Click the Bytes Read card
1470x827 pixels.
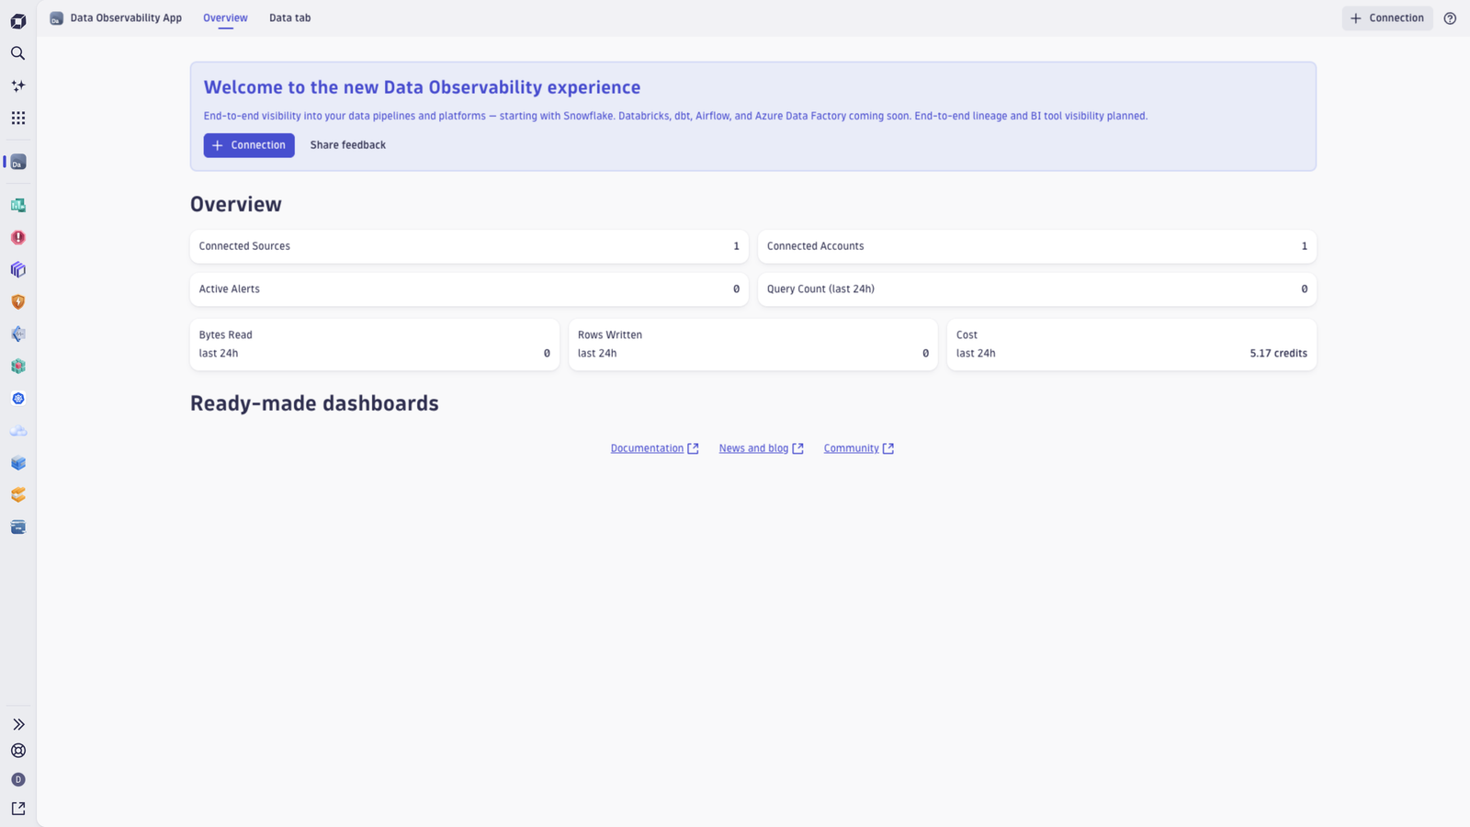pos(374,345)
